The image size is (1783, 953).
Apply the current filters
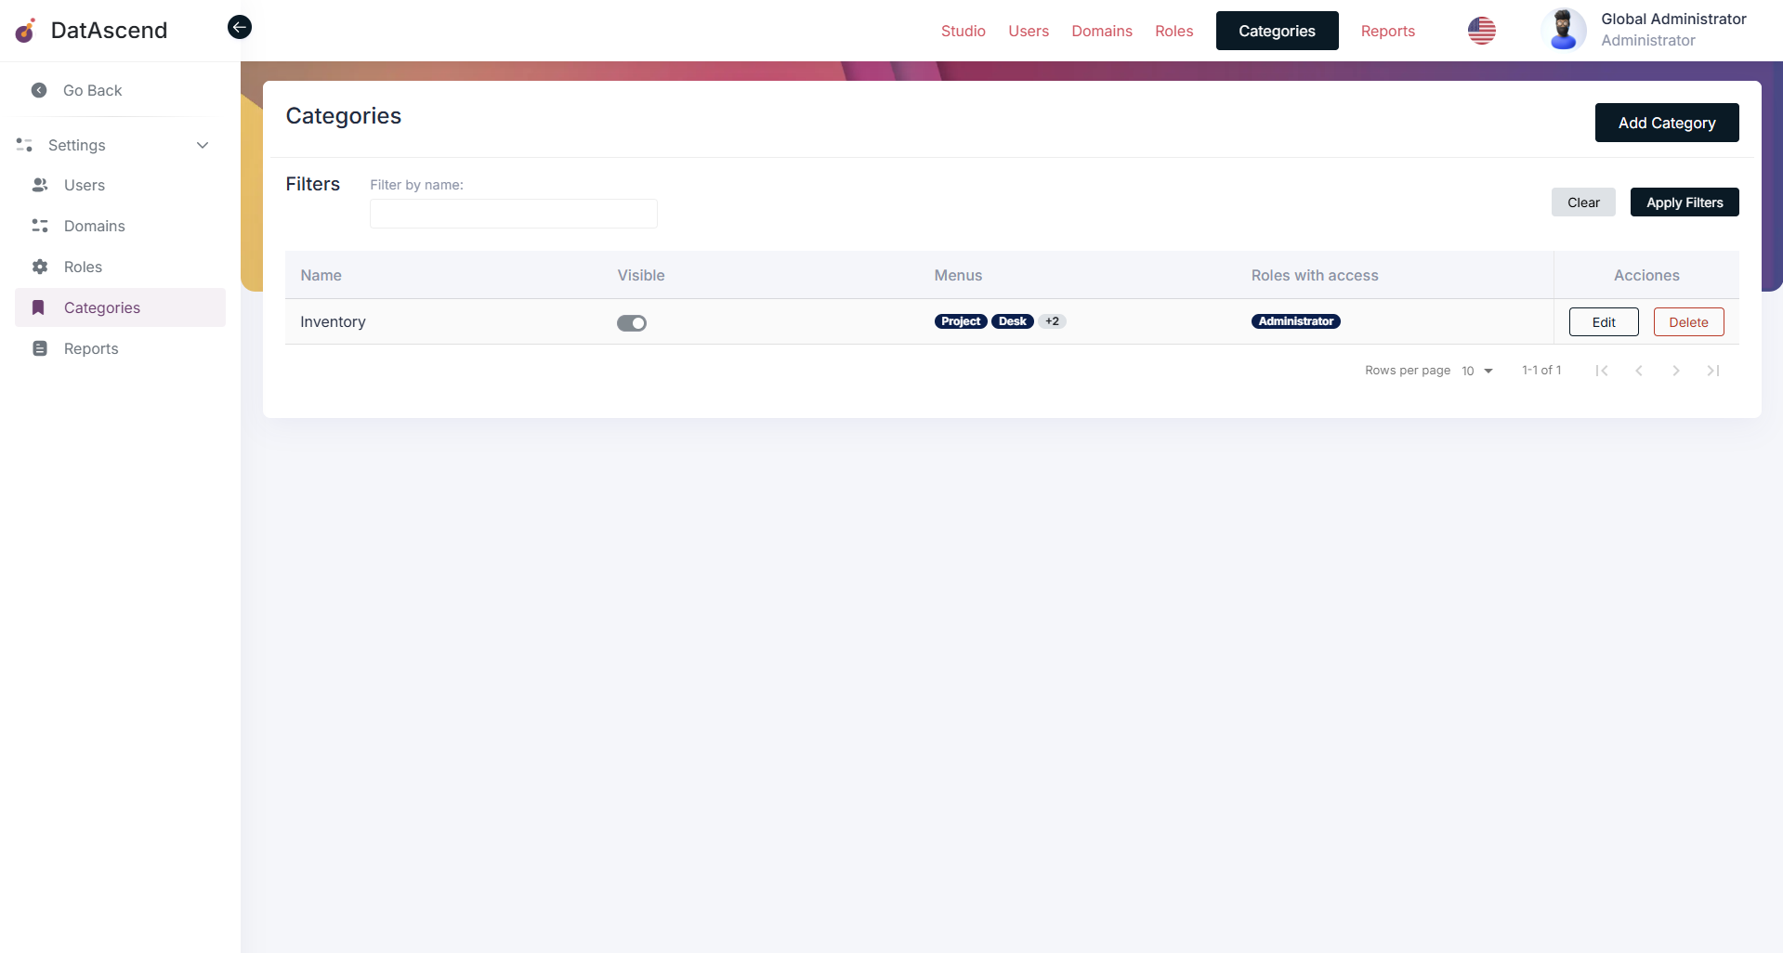pyautogui.click(x=1684, y=202)
